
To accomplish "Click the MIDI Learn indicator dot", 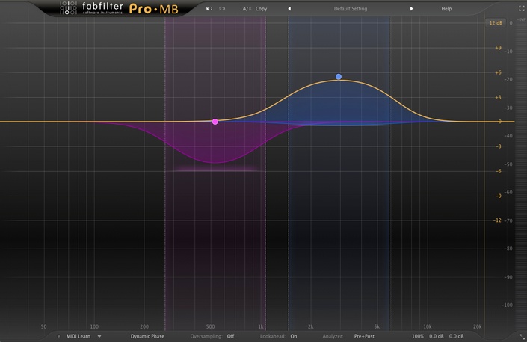I will pos(58,336).
